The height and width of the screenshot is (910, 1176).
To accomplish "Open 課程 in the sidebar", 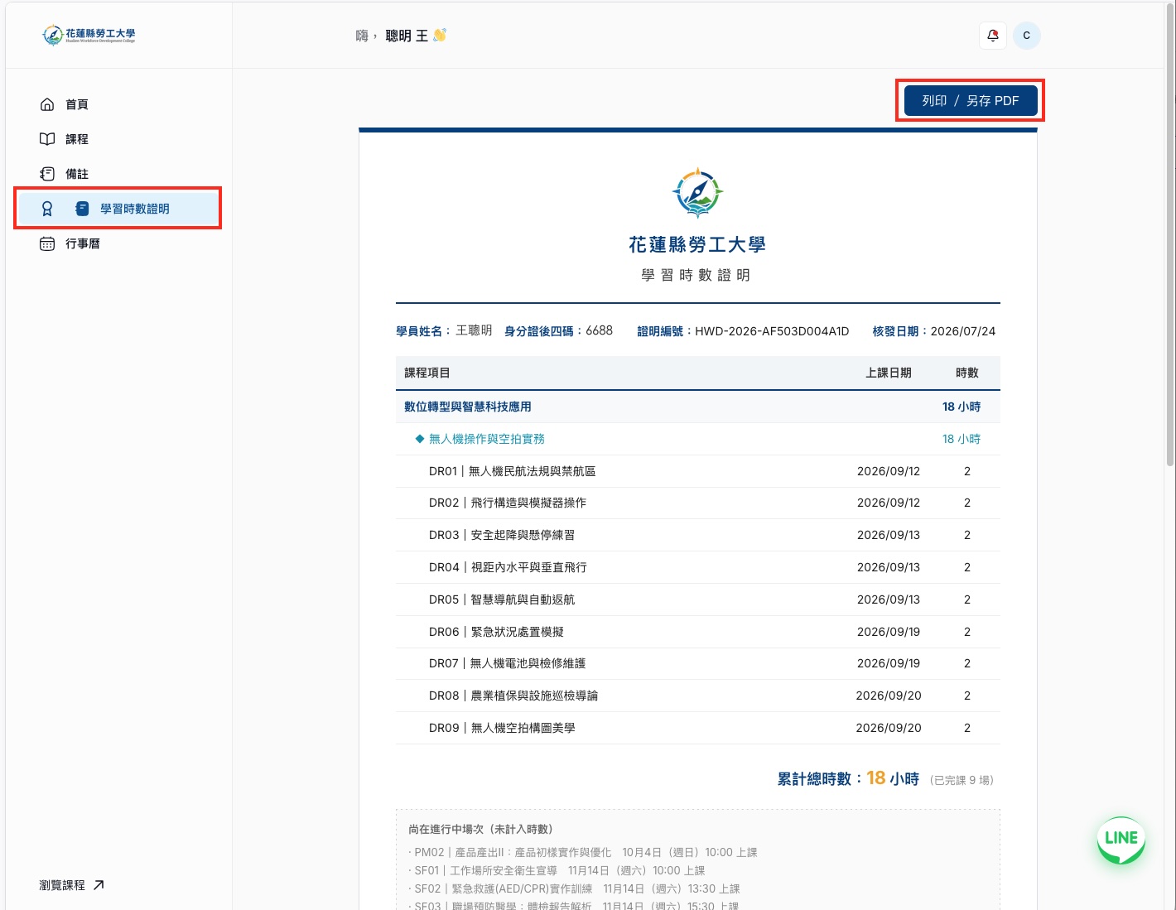I will [x=118, y=139].
